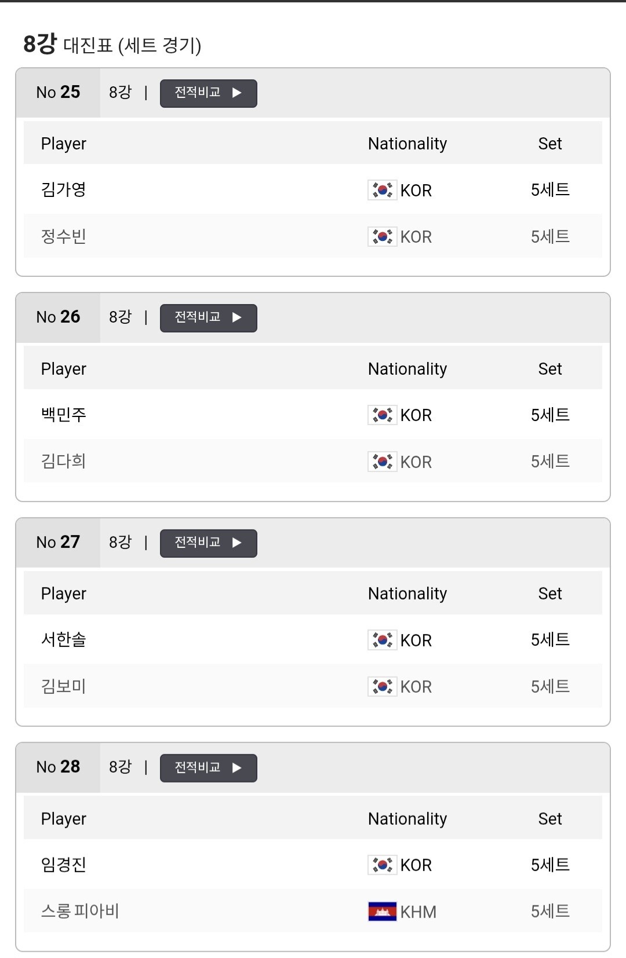The height and width of the screenshot is (958, 626).
Task: Click the Korean flag next to 김가영
Action: point(382,190)
